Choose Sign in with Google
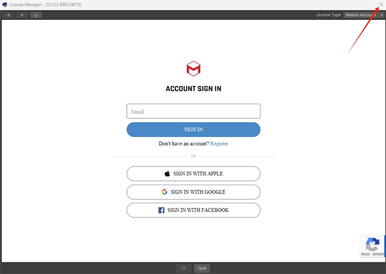 [193, 192]
